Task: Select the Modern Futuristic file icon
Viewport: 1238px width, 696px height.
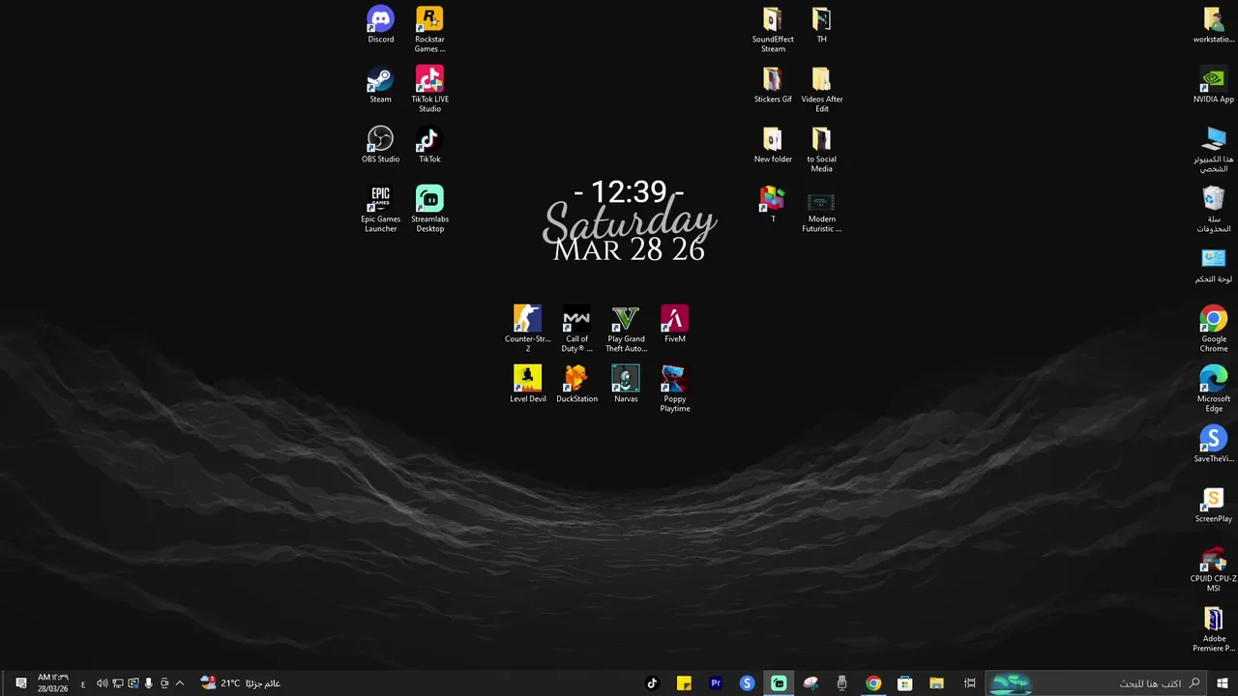Action: pyautogui.click(x=821, y=210)
